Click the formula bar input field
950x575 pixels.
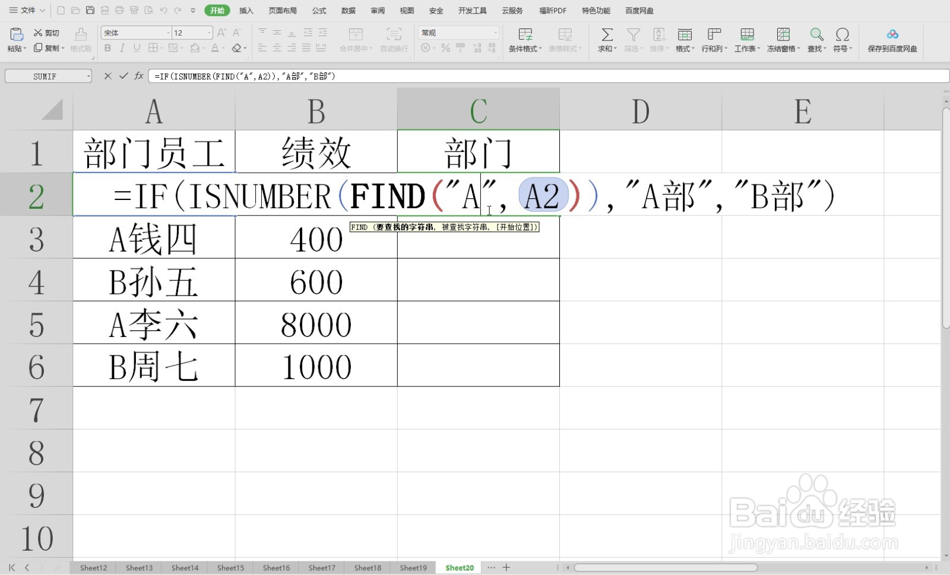549,76
